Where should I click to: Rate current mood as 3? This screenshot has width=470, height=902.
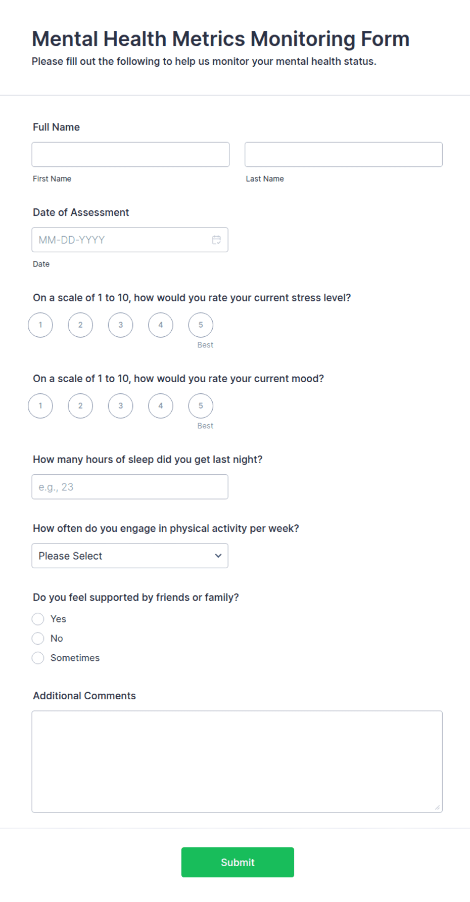point(120,405)
